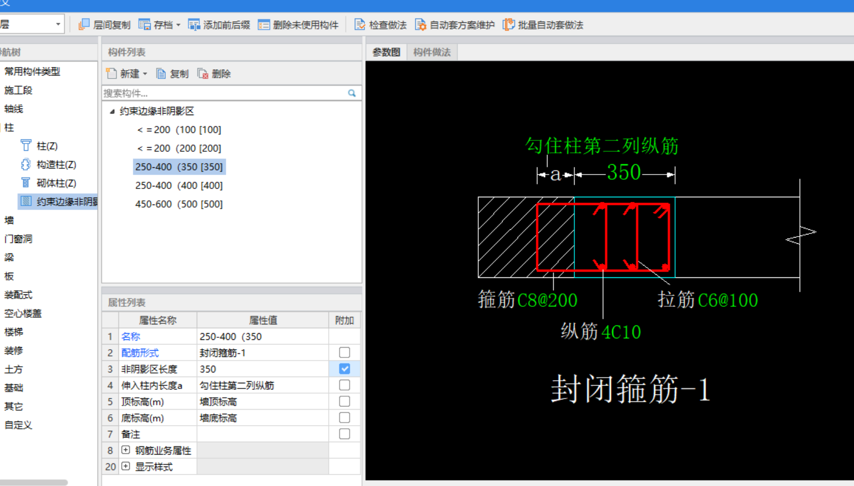Click the 存档 archive icon
Screen dimensions: 854x486
coord(145,25)
